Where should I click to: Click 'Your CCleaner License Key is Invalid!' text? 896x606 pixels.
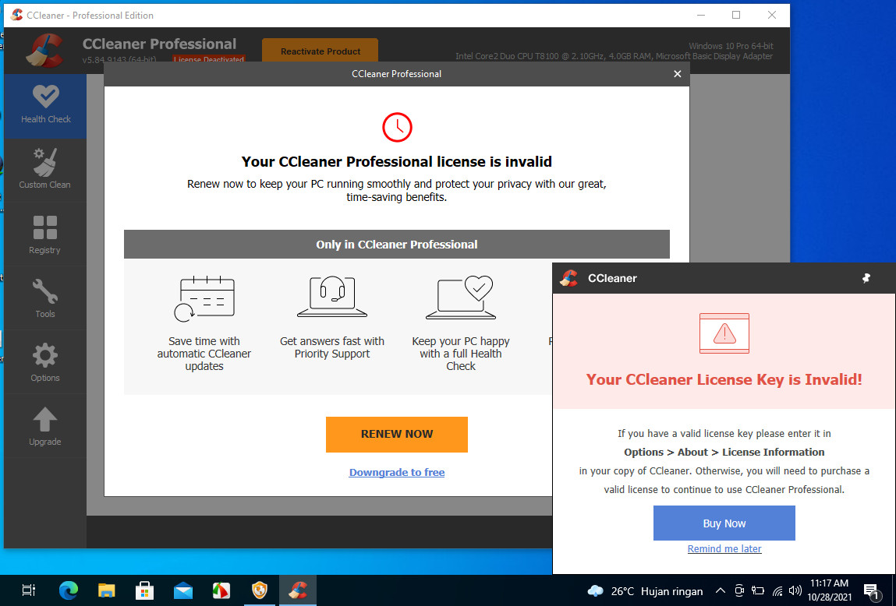click(724, 379)
